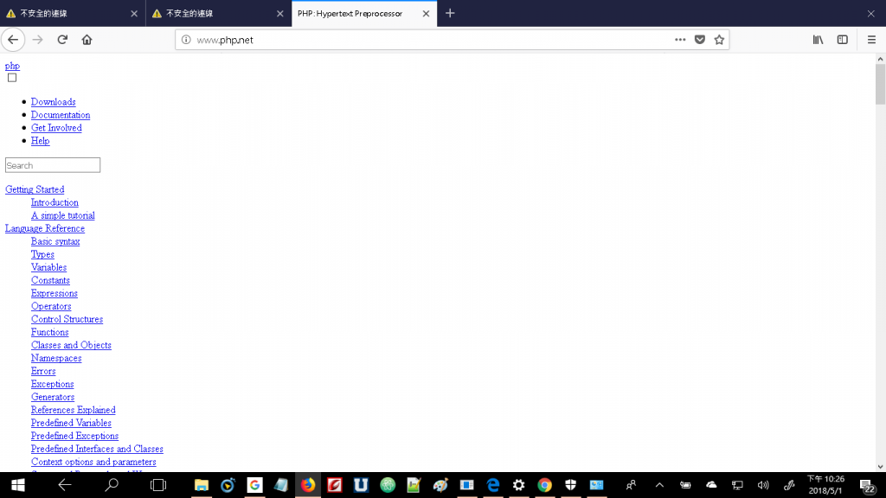Go back with the back arrow
Image resolution: width=886 pixels, height=498 pixels.
point(13,40)
